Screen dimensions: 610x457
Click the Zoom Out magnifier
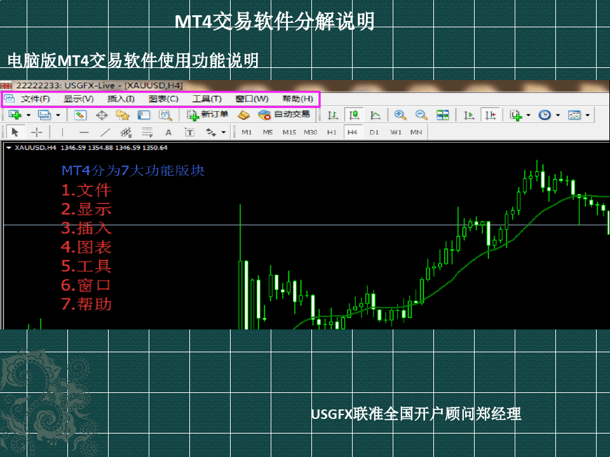[421, 115]
